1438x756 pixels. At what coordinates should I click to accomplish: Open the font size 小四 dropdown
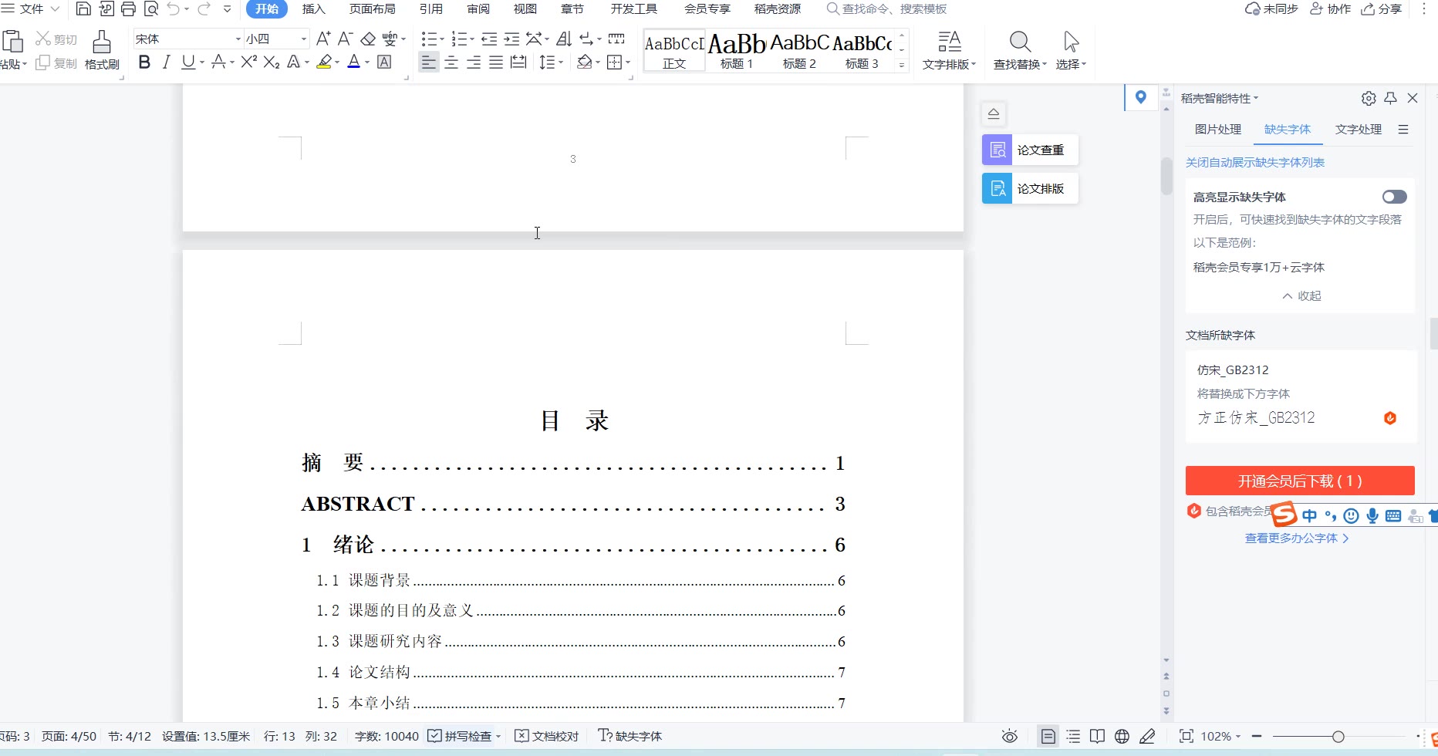(x=304, y=39)
